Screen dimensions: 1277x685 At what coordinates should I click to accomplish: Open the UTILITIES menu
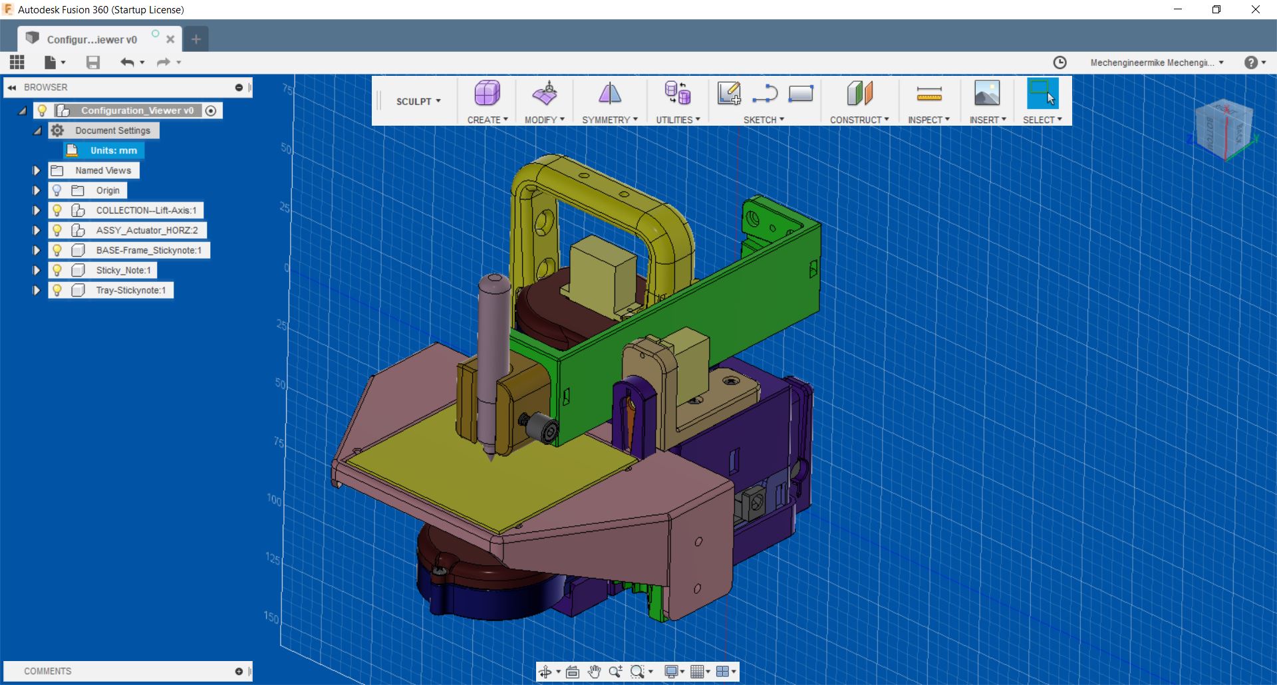(x=678, y=120)
